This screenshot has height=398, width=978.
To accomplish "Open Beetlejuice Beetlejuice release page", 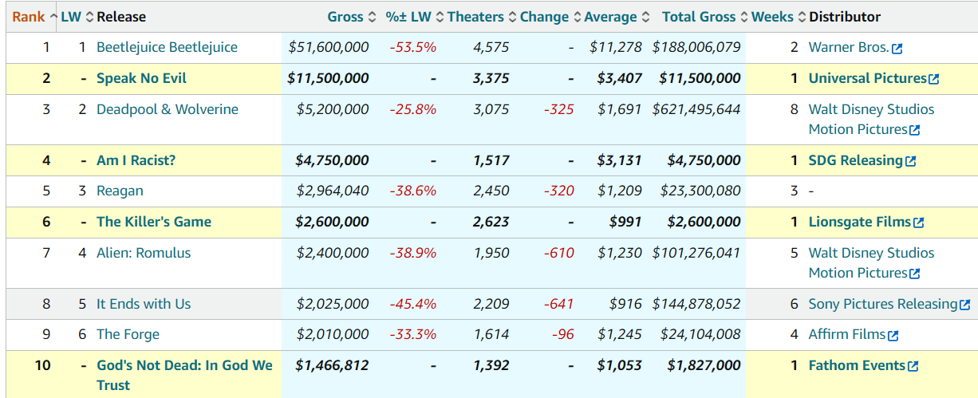I will point(167,47).
